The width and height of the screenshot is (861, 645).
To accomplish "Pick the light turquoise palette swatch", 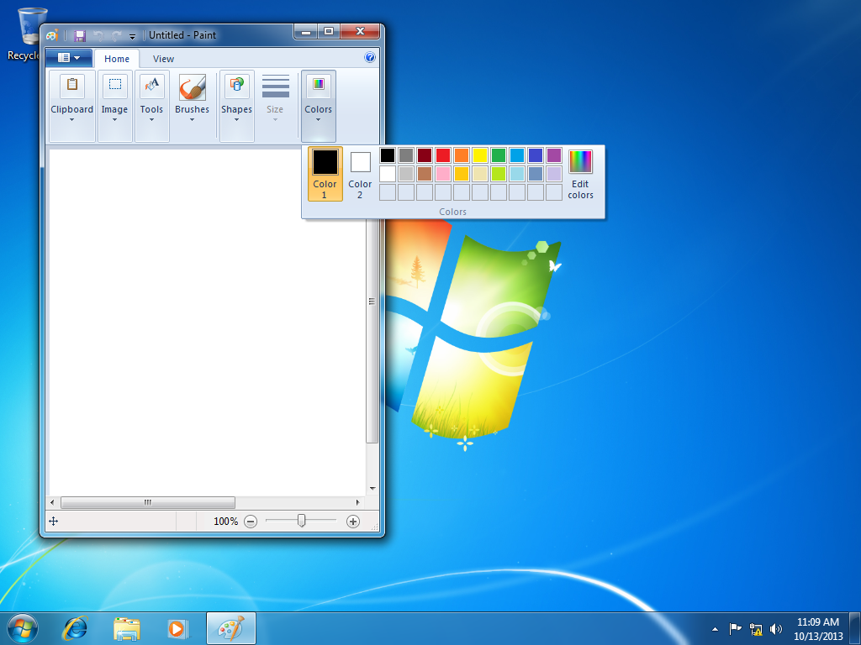I will (x=517, y=174).
